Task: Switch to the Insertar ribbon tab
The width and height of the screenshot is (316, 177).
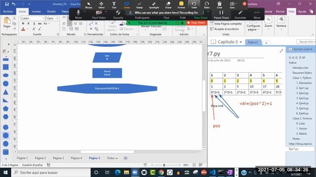Action: [x=36, y=12]
